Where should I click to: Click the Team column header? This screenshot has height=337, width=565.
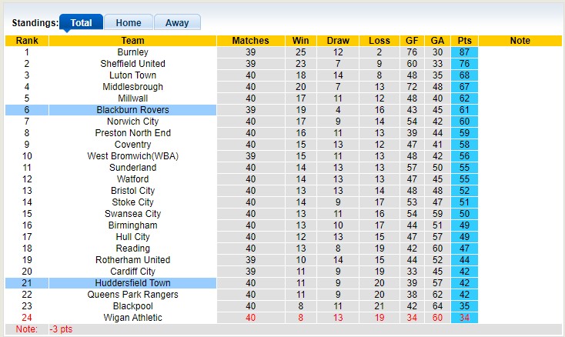pyautogui.click(x=132, y=41)
